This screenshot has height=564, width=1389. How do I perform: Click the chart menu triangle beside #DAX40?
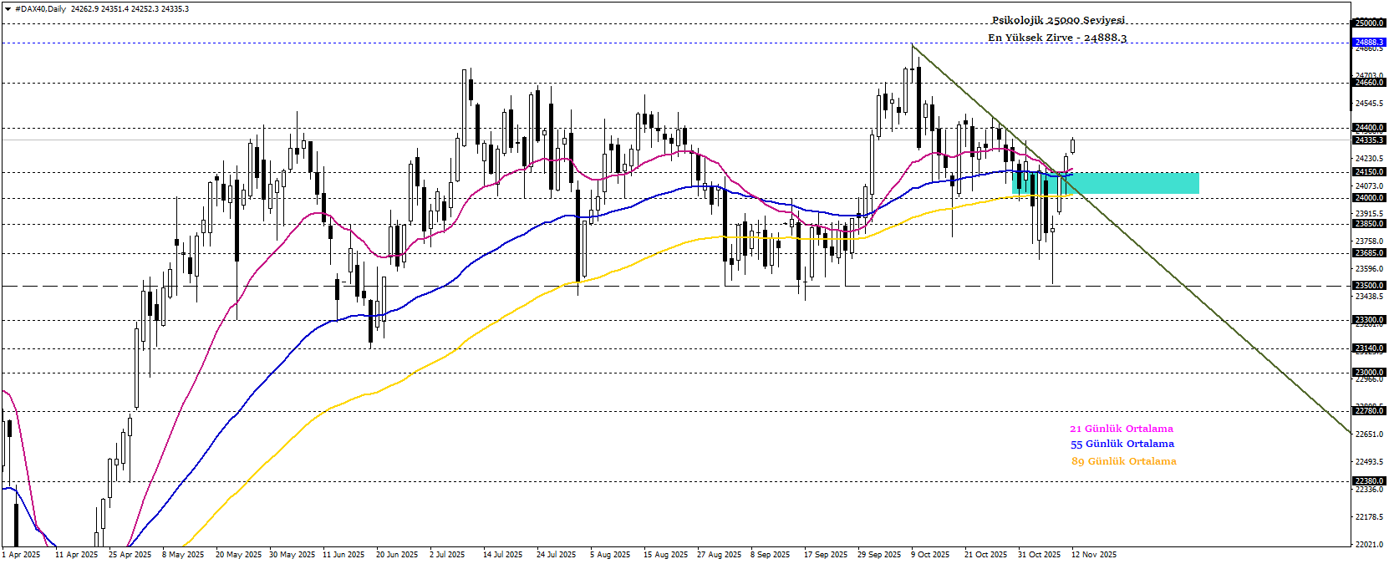tap(8, 9)
